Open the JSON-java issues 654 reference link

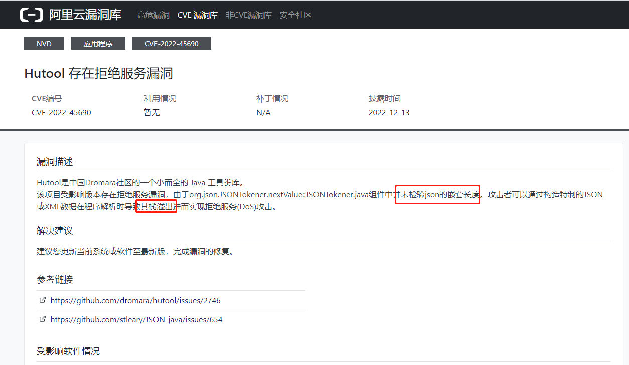[136, 319]
